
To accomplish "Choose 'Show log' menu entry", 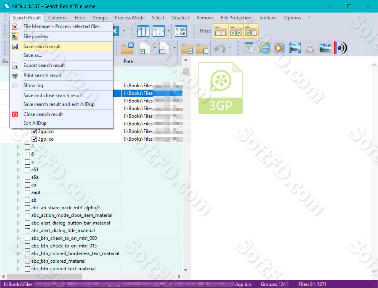I will (x=61, y=85).
